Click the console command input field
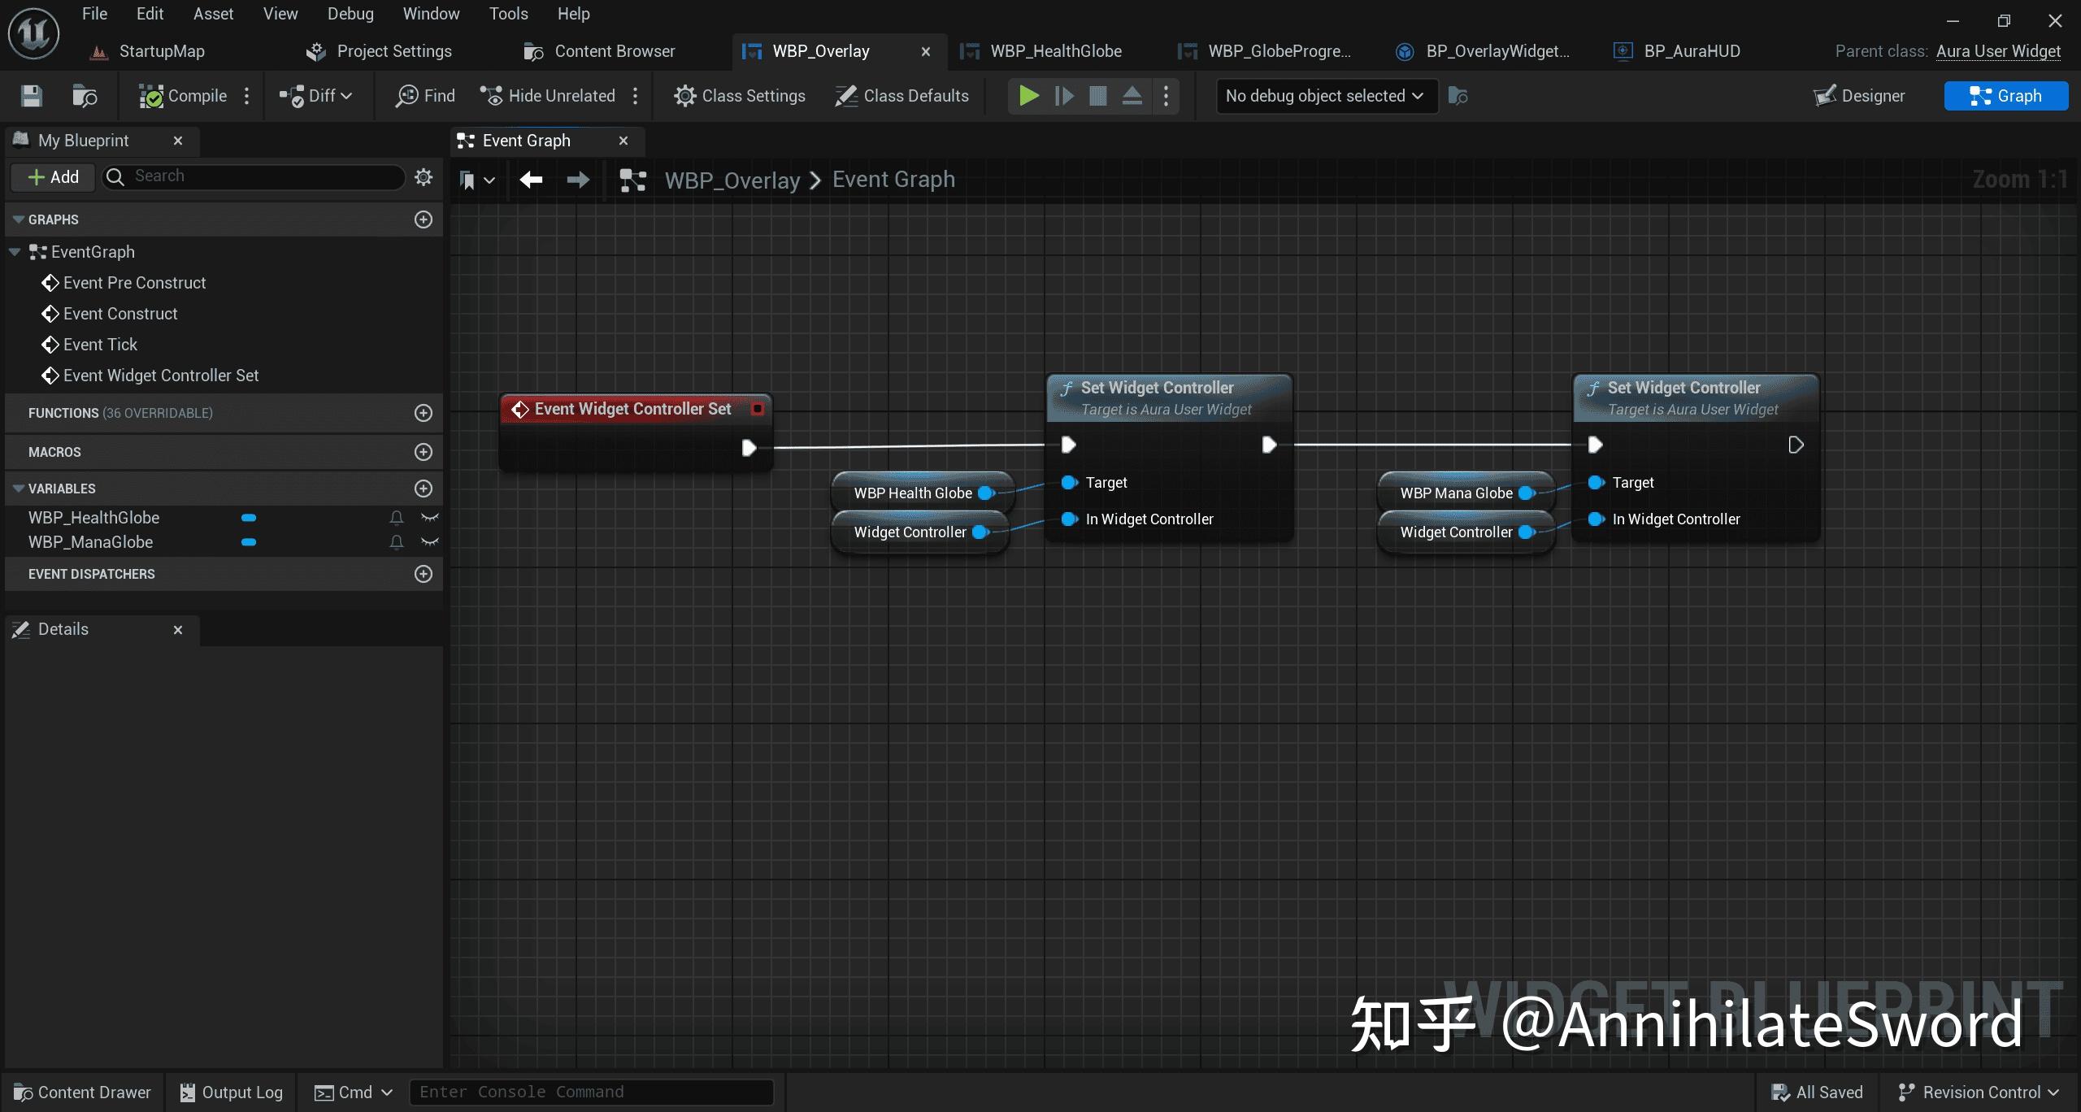This screenshot has width=2081, height=1112. (591, 1092)
